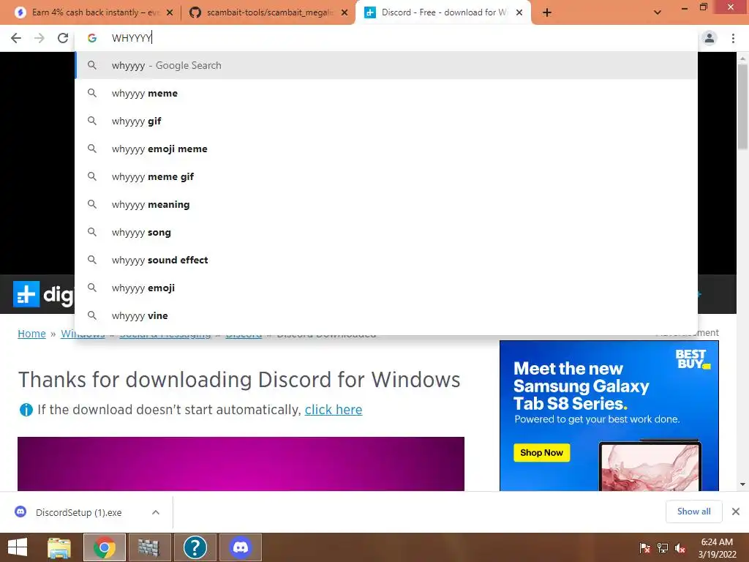749x562 pixels.
Task: Open a new tab with plus button
Action: [547, 12]
